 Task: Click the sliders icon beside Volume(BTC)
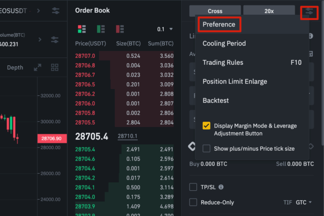(x=55, y=40)
